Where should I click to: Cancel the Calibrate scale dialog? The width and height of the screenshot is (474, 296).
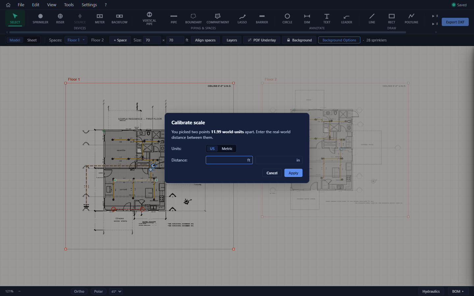pyautogui.click(x=272, y=173)
